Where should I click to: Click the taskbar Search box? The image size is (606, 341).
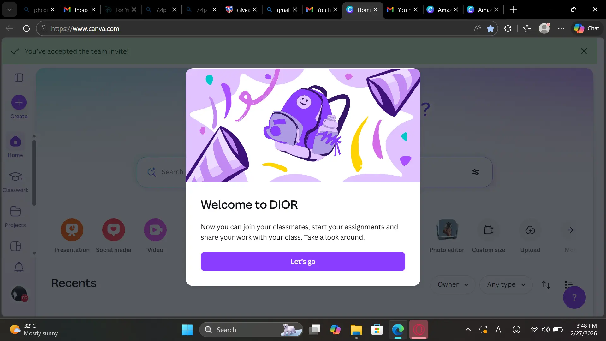pyautogui.click(x=251, y=330)
